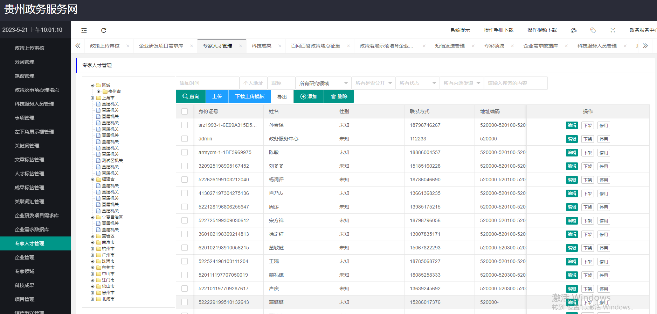Viewport: 657px width, 314px height.
Task: Click the refresh page icon
Action: pos(104,30)
